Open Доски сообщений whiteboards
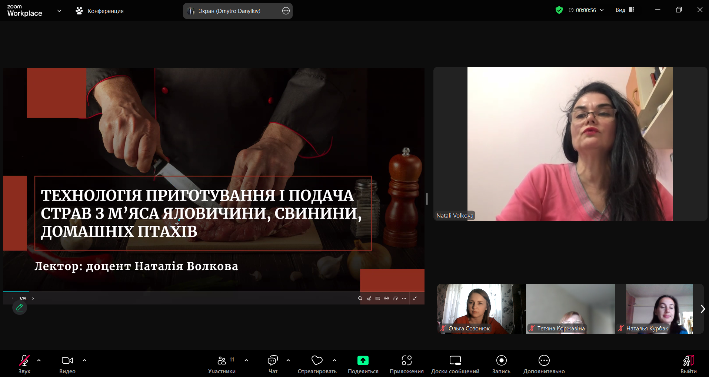This screenshot has width=709, height=377. point(455,361)
